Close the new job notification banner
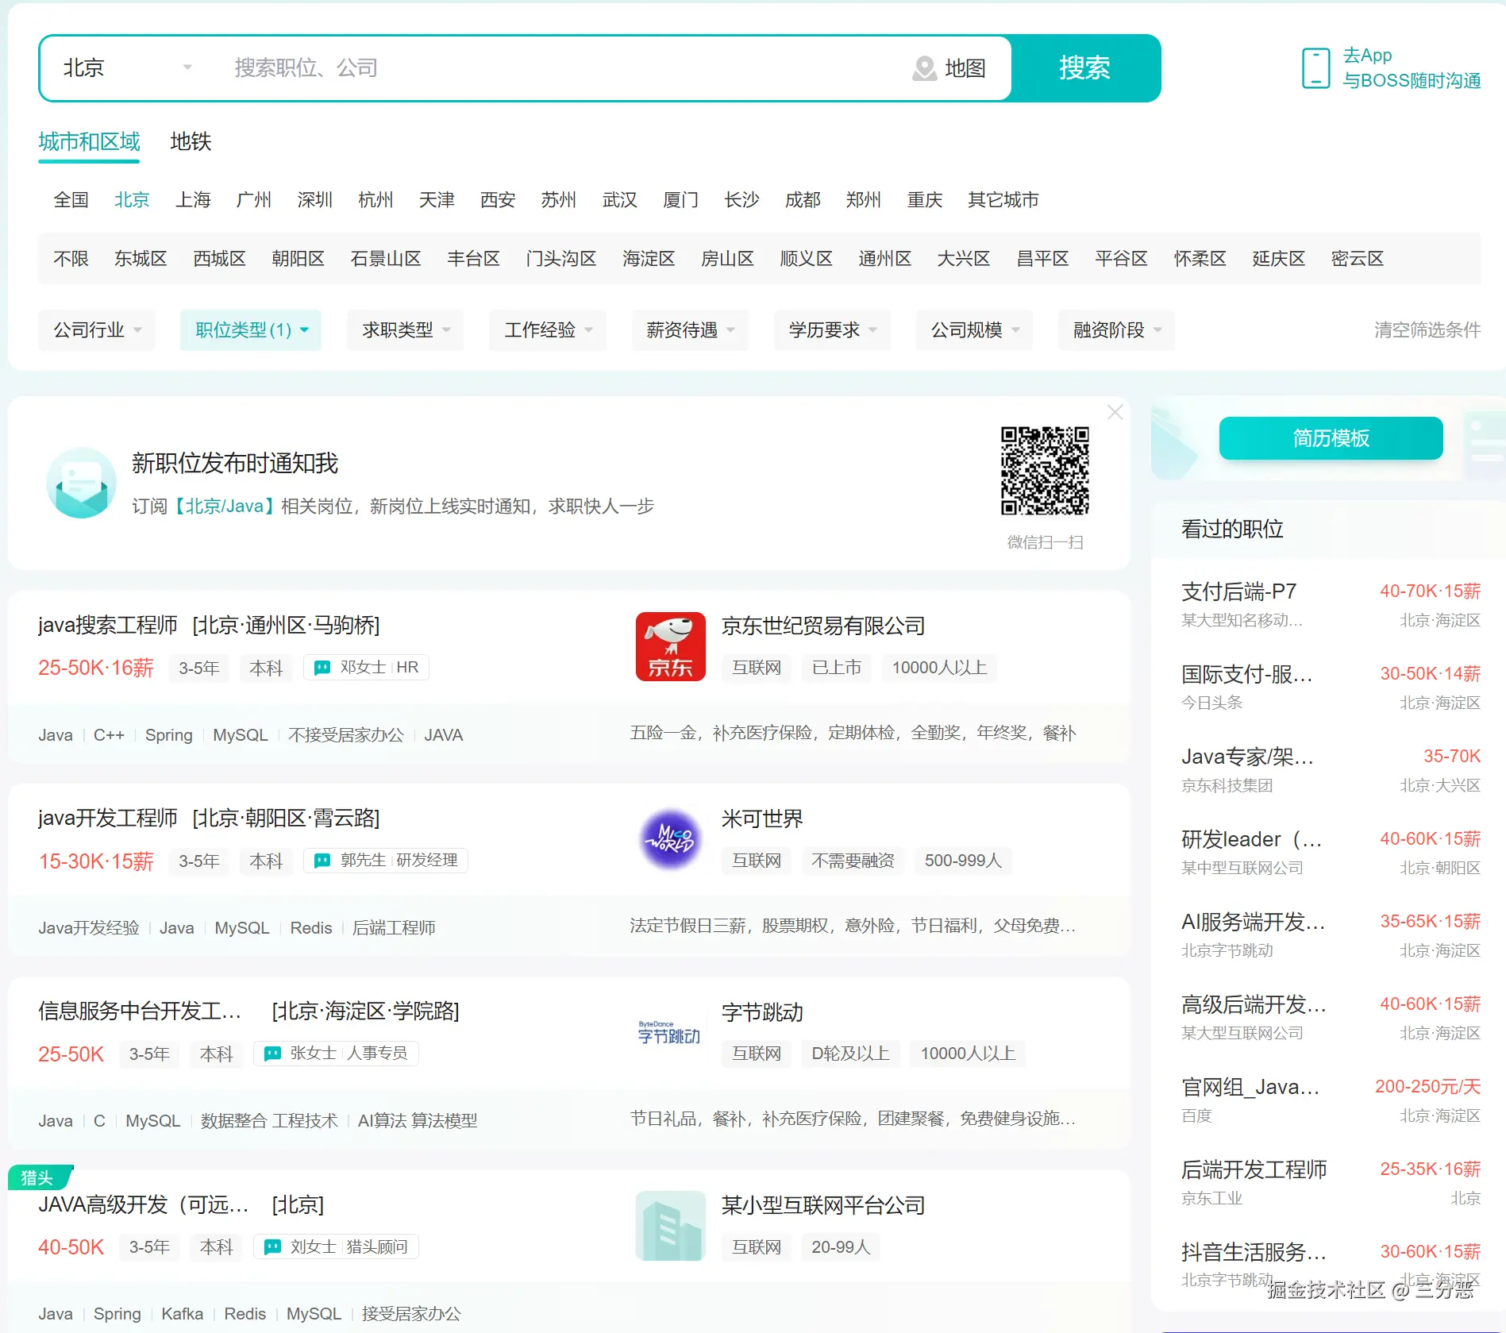Screen dimensions: 1506x1333 (x=1115, y=412)
